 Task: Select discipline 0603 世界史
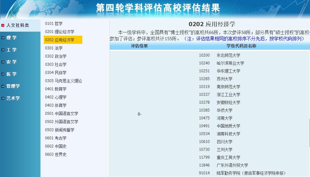56,154
